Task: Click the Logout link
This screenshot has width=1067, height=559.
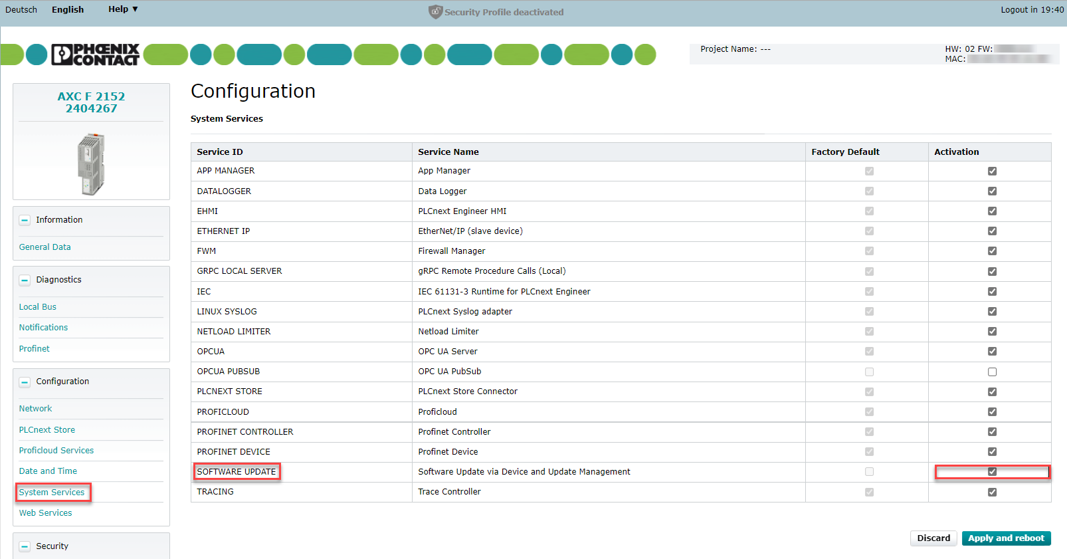Action: [x=1032, y=9]
